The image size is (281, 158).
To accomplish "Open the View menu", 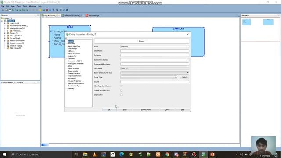I will tap(13, 6).
